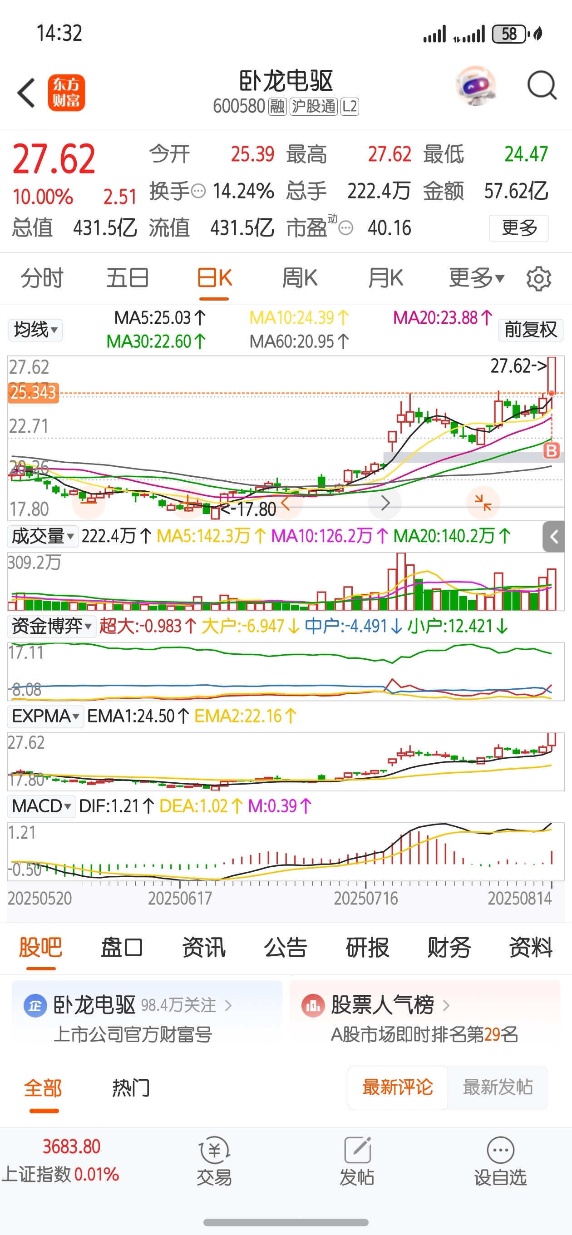Switch to the 月K tab
The image size is (572, 1235).
coord(385,278)
